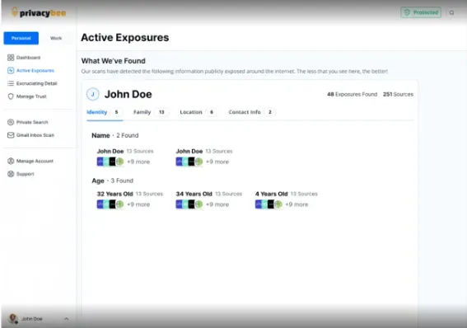Open the Location tab
The width and height of the screenshot is (467, 328).
198,112
